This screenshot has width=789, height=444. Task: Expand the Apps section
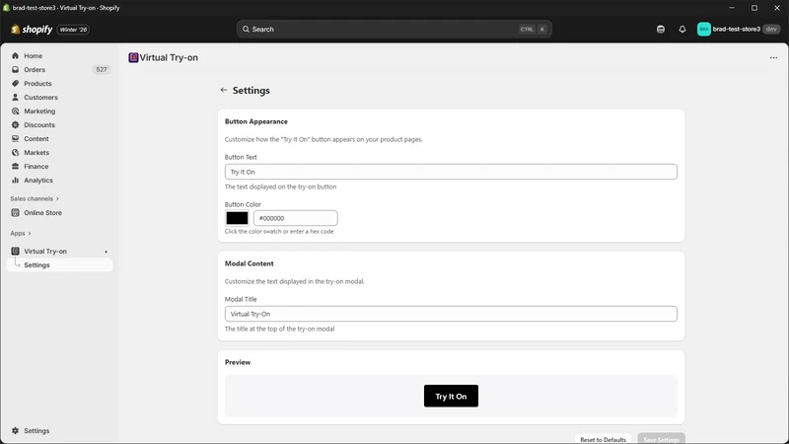pyautogui.click(x=21, y=234)
